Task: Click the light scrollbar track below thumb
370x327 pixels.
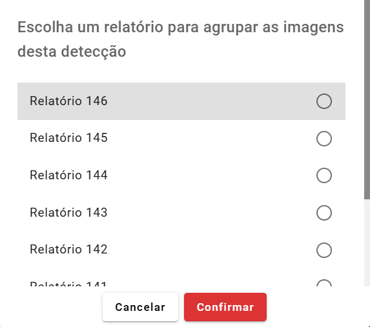Action: [x=367, y=243]
